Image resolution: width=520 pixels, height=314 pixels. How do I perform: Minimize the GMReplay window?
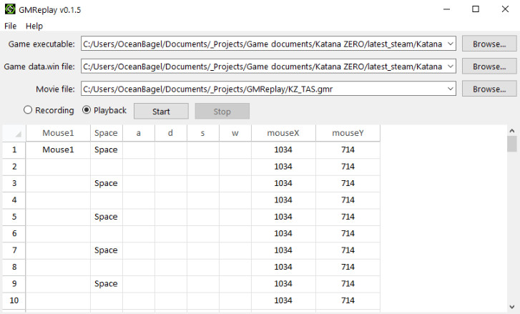click(x=447, y=9)
